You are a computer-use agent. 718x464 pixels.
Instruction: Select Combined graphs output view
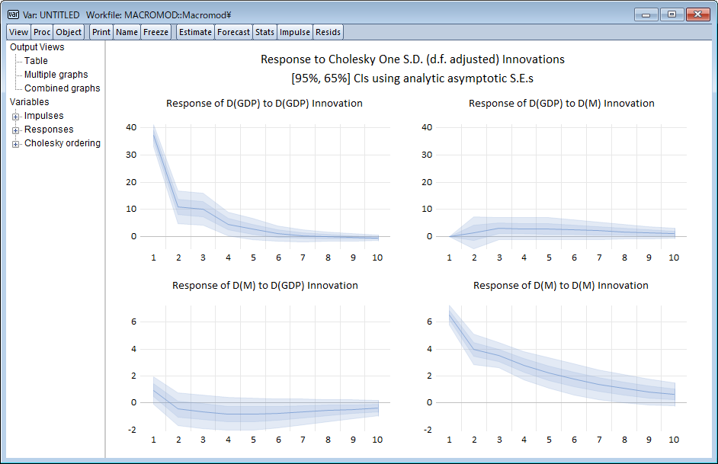(x=63, y=88)
